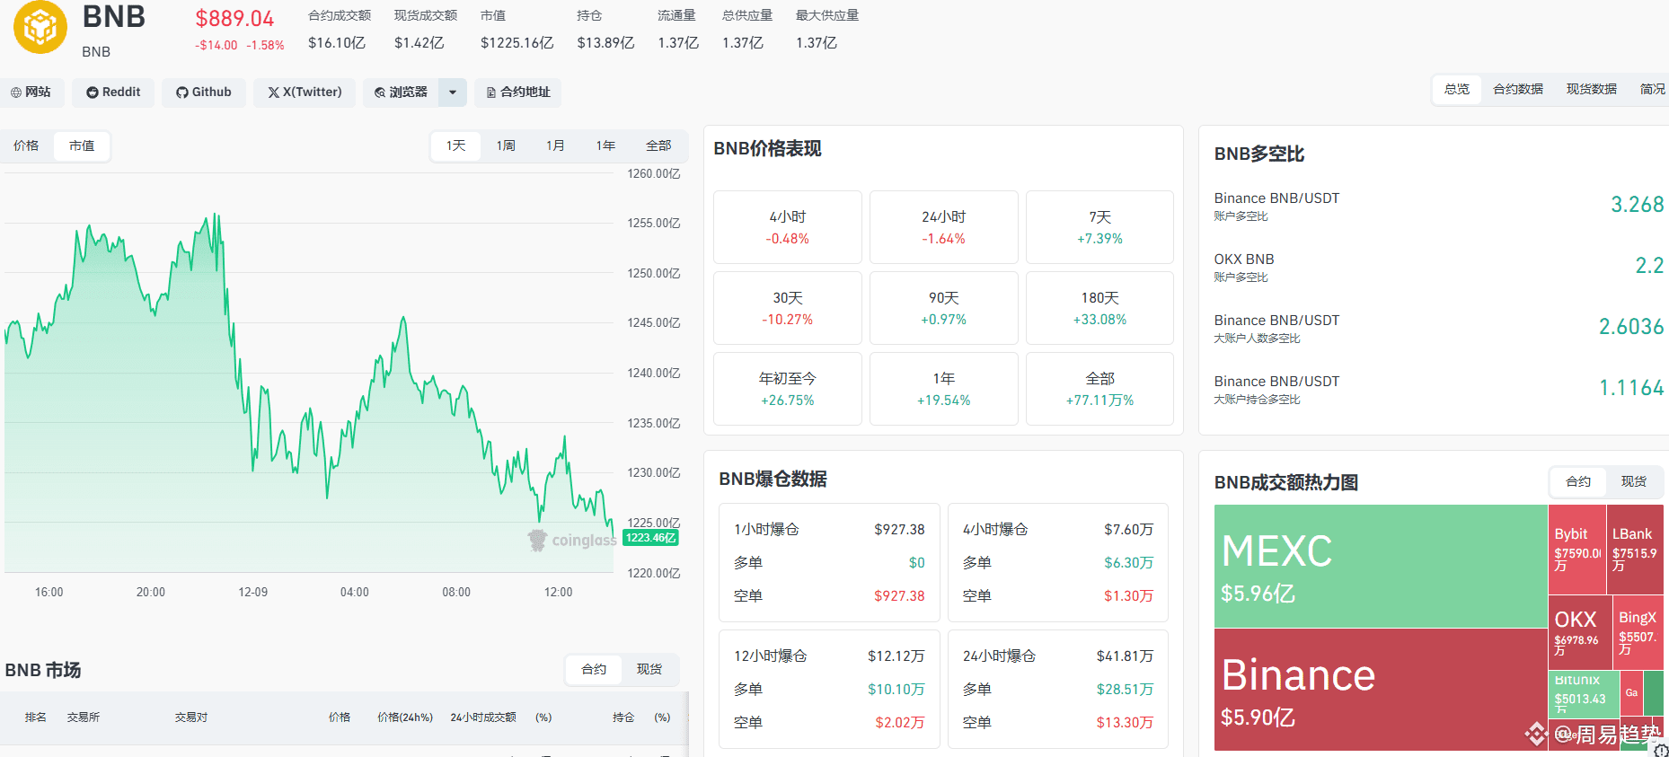Viewport: 1669px width, 757px height.
Task: Click the 市值 $1225.16亿 stat
Action: tap(517, 30)
